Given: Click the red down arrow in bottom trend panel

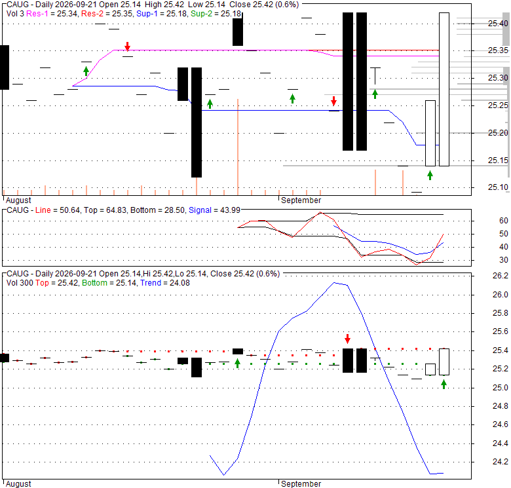Looking at the screenshot, I should pos(347,339).
